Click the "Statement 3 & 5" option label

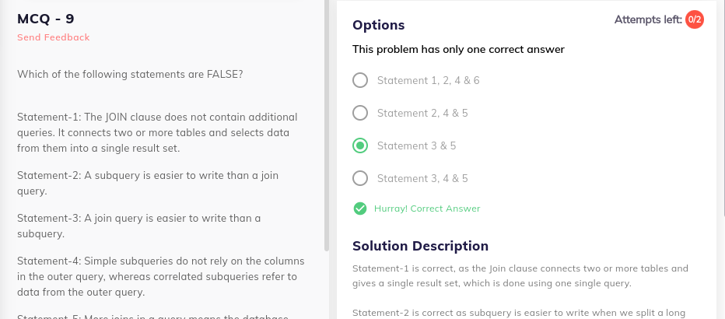pos(417,146)
